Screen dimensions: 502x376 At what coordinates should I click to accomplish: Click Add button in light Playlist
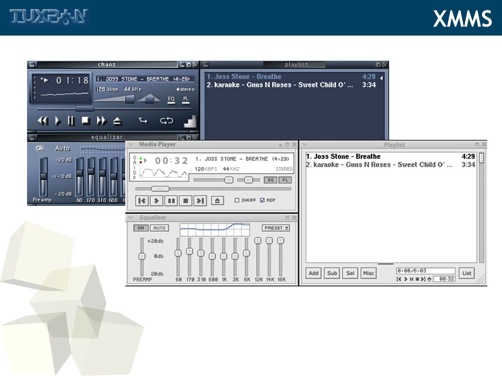click(x=314, y=273)
